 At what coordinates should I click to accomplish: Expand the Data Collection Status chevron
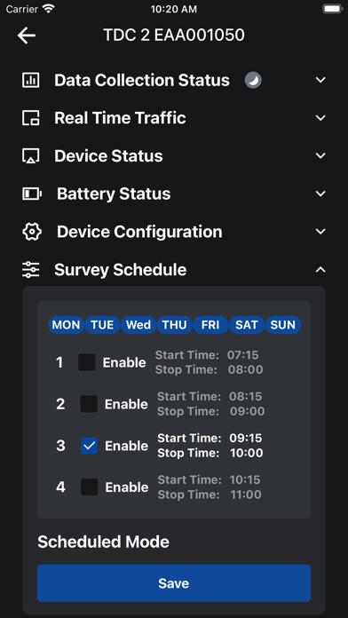point(320,81)
